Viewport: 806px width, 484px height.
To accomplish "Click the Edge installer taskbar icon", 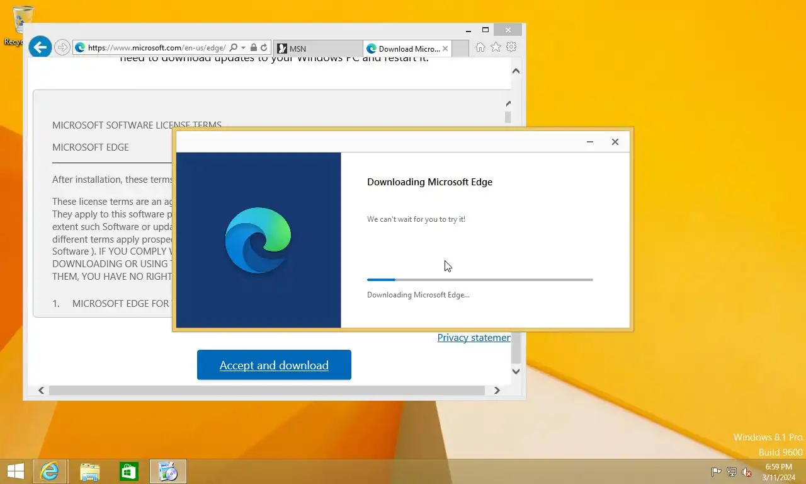I will pos(168,471).
